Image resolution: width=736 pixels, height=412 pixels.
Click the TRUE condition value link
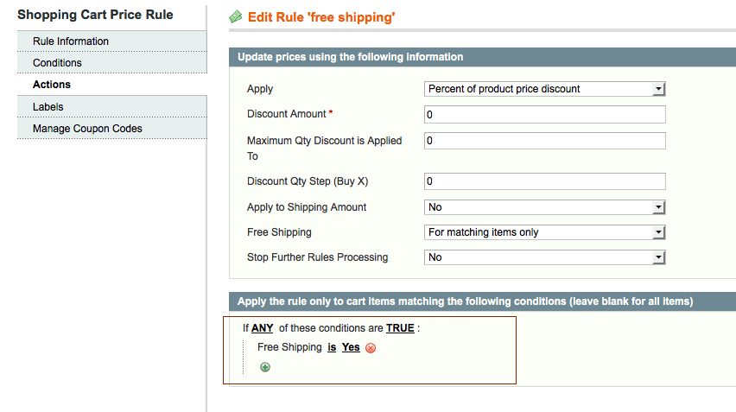pyautogui.click(x=400, y=328)
